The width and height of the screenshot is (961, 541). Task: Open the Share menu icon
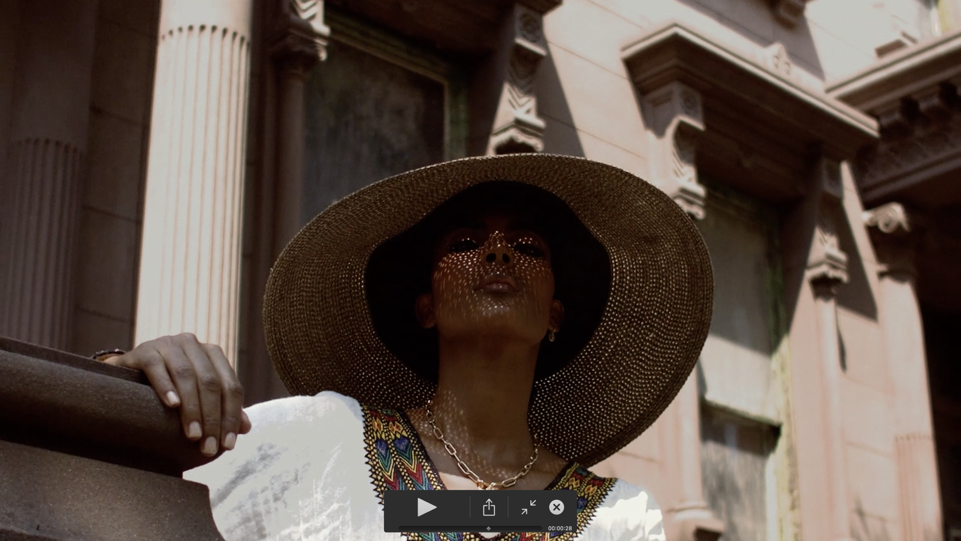[x=489, y=507]
